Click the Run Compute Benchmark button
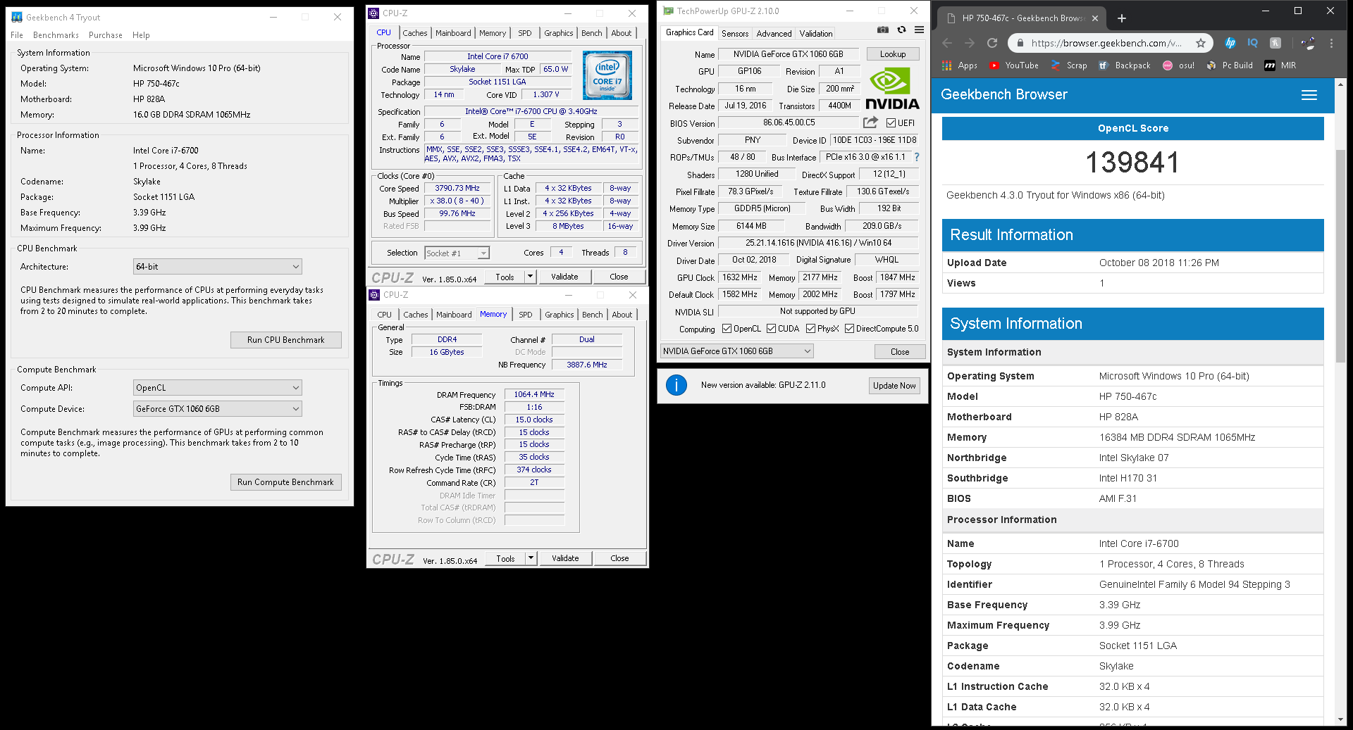The image size is (1353, 730). click(x=286, y=482)
